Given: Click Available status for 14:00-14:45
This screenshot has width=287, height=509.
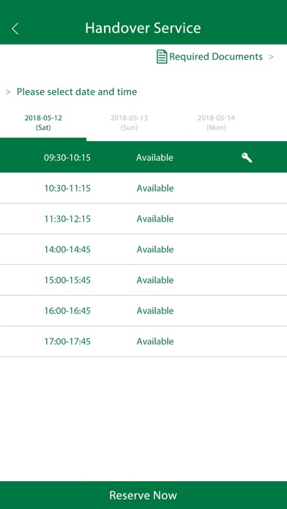Looking at the screenshot, I should click(155, 249).
